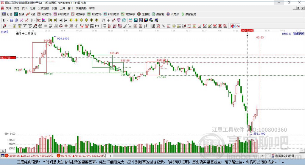The image size is (305, 165).
Task: Expand the candlestick style dropdown arrow
Action: [35, 20]
